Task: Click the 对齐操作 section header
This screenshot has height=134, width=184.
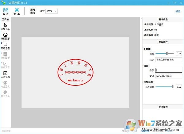Action: [x=163, y=107]
